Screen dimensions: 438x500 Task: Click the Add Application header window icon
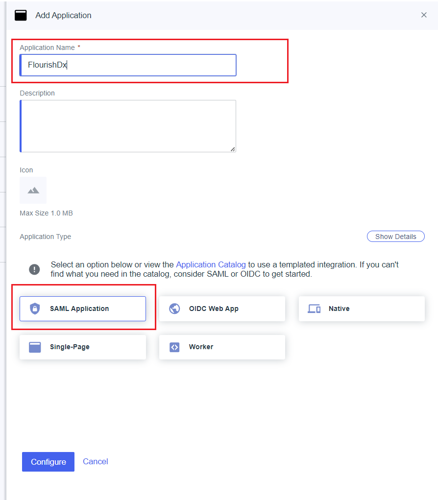21,15
